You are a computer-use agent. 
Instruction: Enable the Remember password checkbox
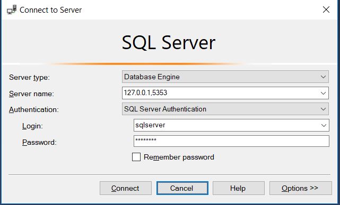pyautogui.click(x=136, y=157)
